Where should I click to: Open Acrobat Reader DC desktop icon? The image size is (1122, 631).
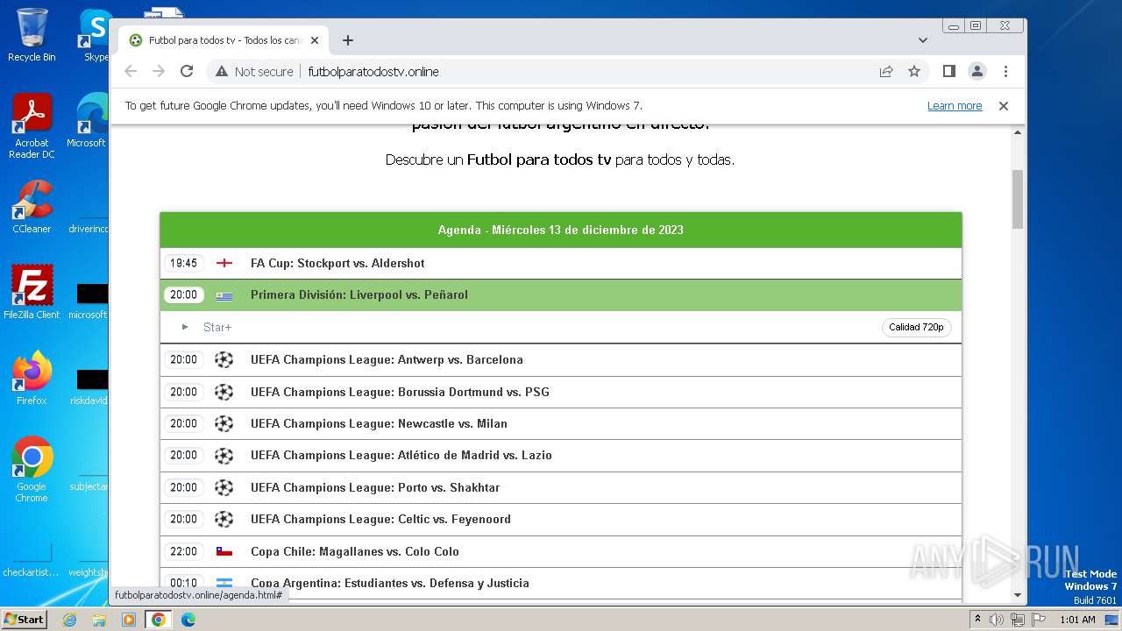click(x=32, y=126)
